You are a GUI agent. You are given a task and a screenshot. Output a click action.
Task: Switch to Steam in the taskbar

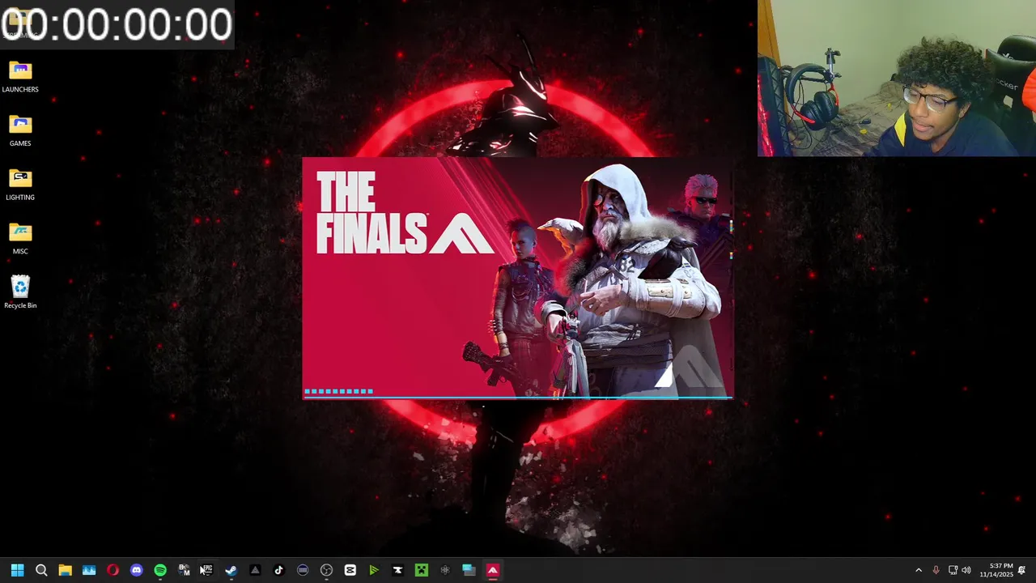pos(231,570)
